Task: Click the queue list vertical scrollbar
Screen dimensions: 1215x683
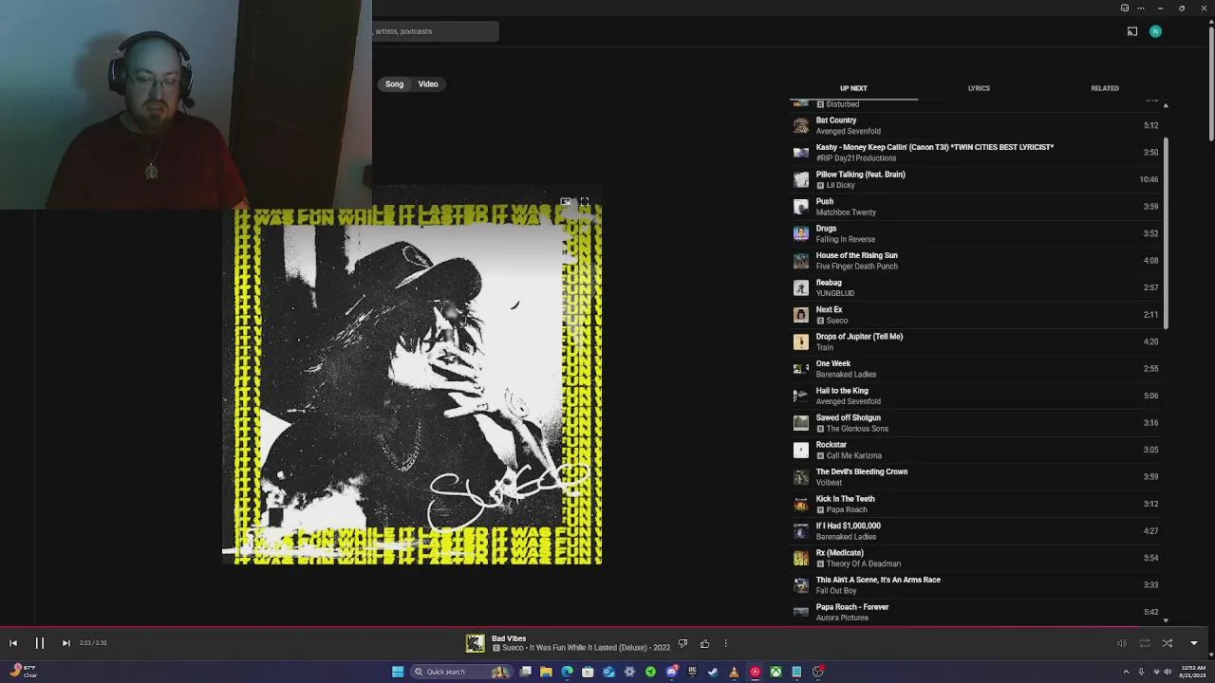Action: pos(1166,232)
